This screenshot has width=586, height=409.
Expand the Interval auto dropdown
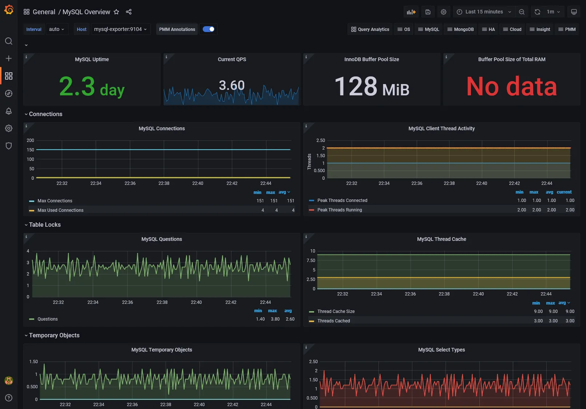57,29
